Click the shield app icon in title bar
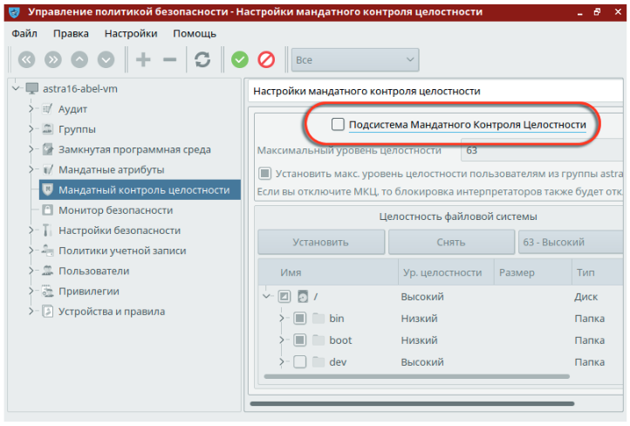Image resolution: width=630 pixels, height=426 pixels. pyautogui.click(x=14, y=12)
